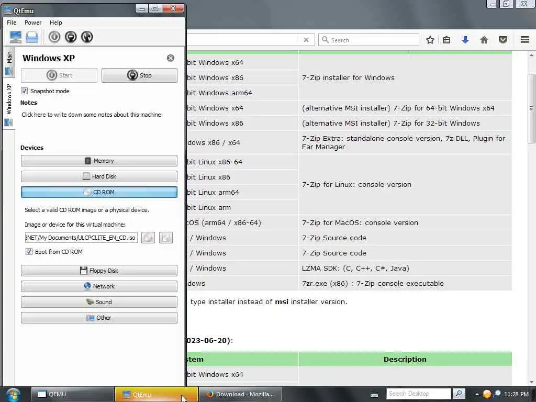Open the File menu in QtEmu

coord(12,23)
